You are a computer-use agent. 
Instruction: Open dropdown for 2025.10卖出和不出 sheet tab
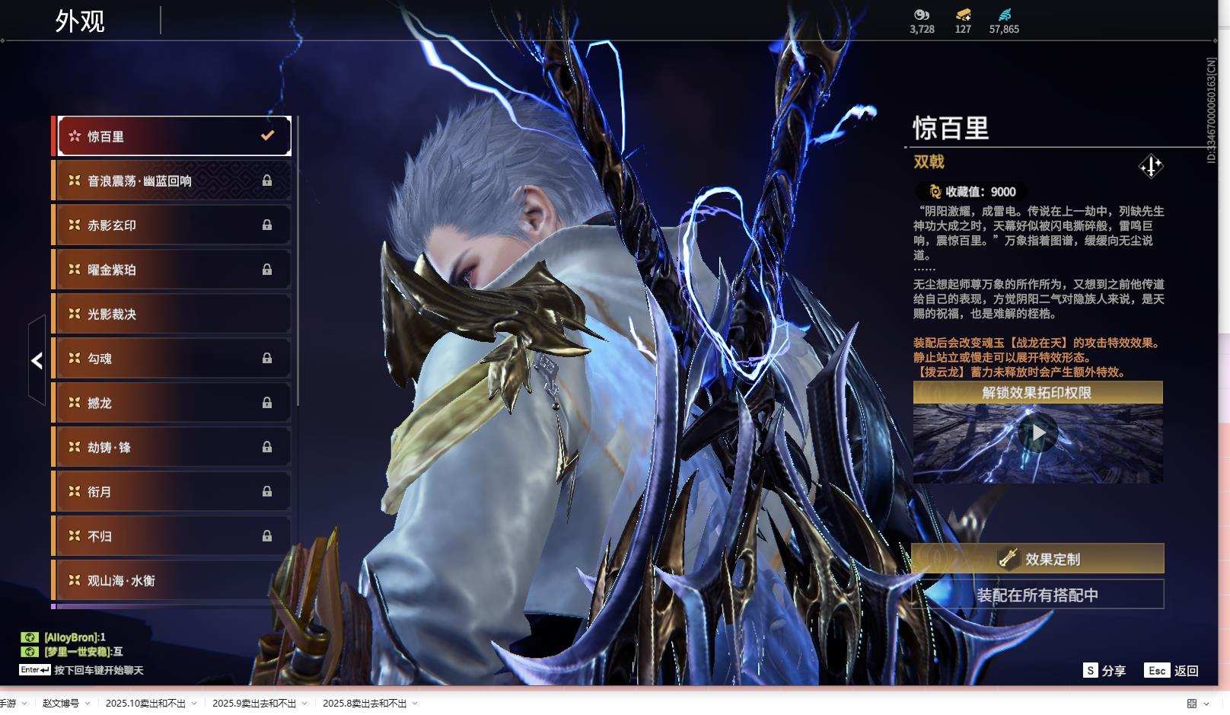(x=194, y=704)
